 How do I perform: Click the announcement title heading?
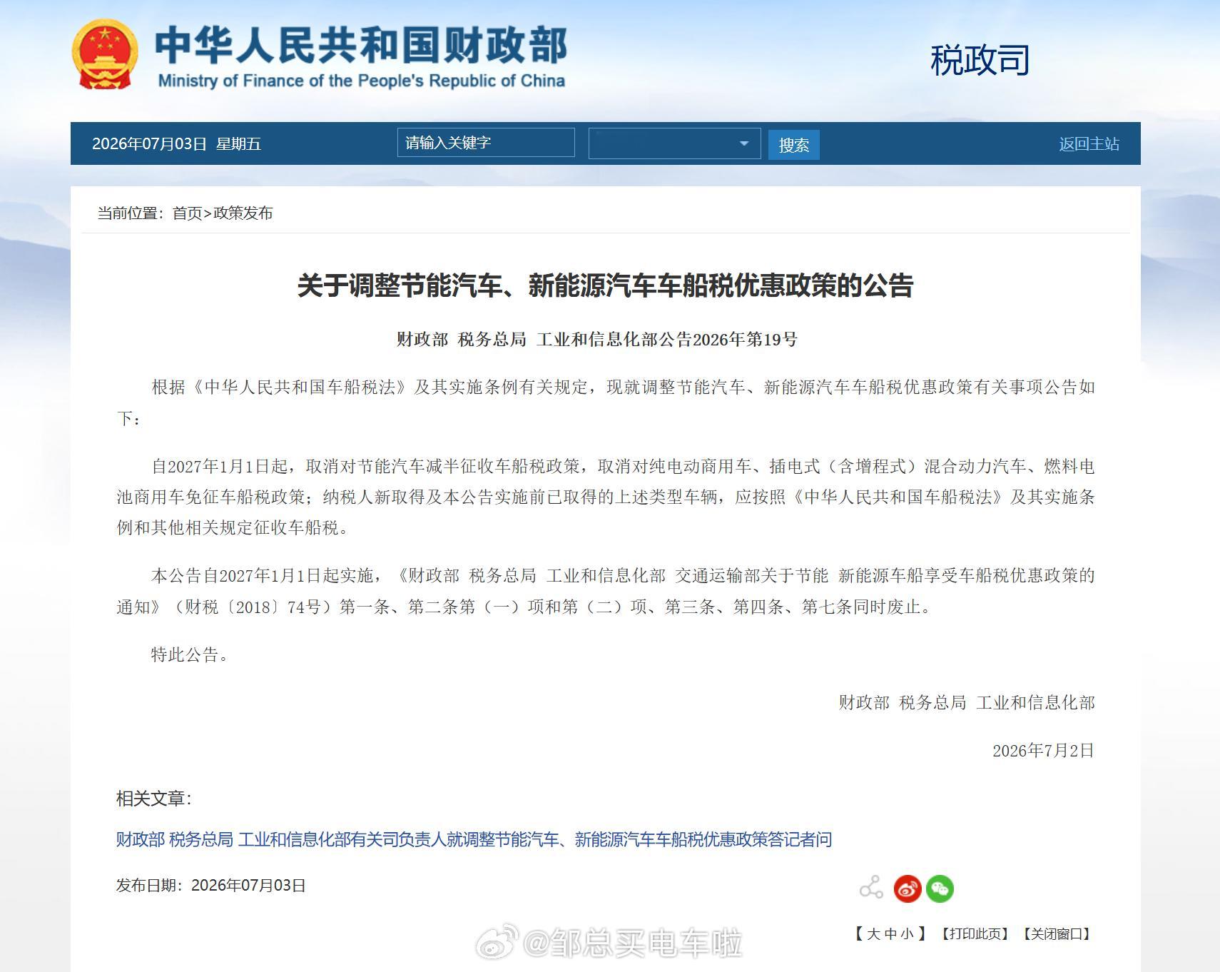pyautogui.click(x=605, y=285)
